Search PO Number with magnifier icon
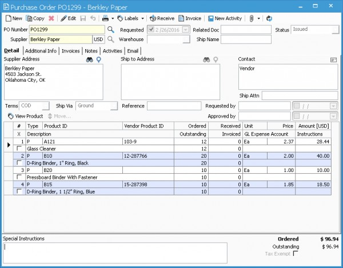This screenshot has height=268, width=343. point(111,30)
